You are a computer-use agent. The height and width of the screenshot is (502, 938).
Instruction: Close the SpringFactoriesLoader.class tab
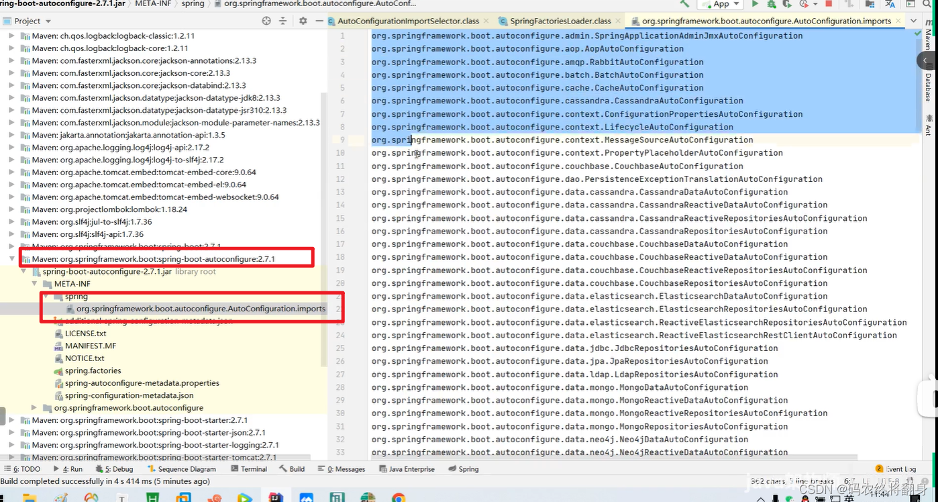[x=617, y=21]
